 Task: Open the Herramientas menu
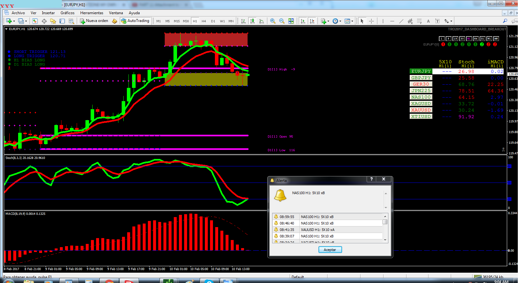[92, 13]
